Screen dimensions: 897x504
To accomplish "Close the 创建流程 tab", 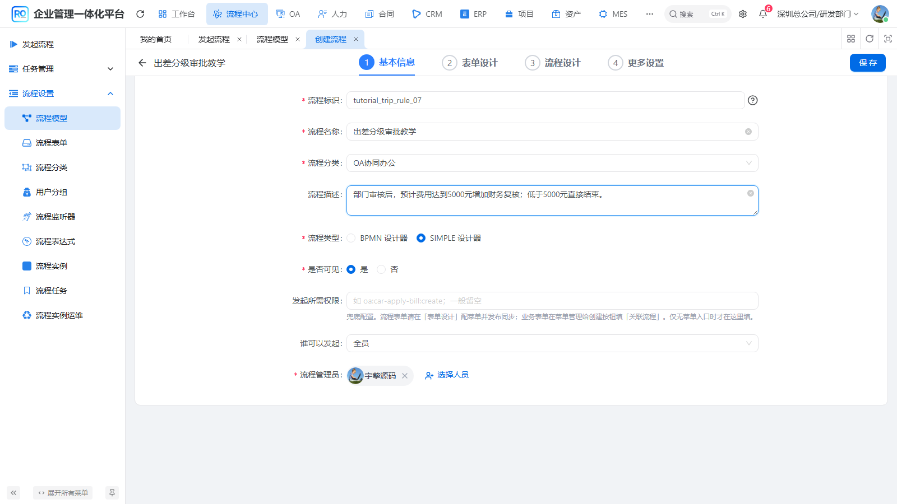I will click(x=356, y=39).
